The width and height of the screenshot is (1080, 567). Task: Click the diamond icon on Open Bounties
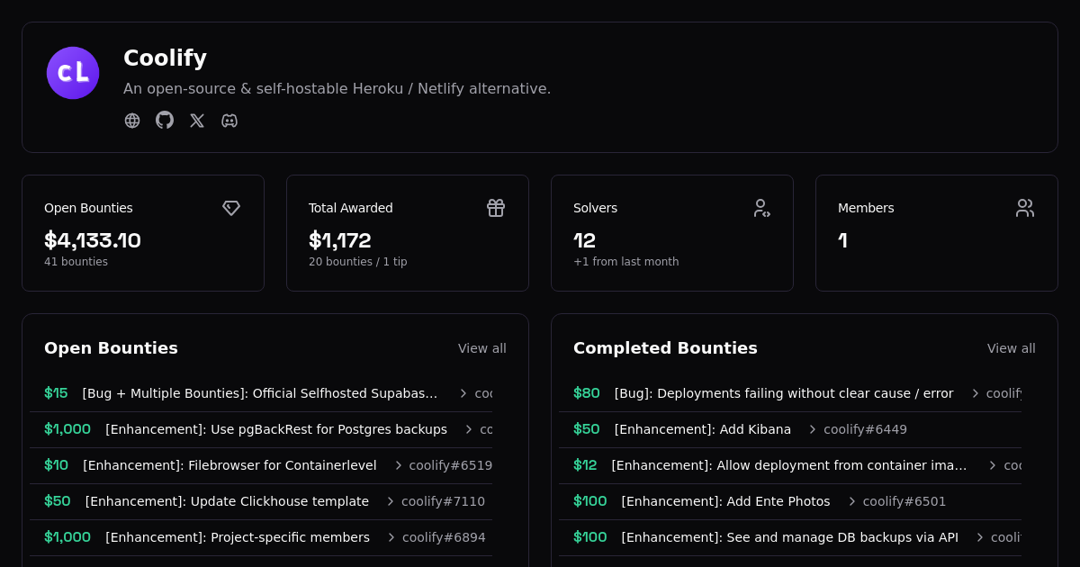click(x=231, y=208)
